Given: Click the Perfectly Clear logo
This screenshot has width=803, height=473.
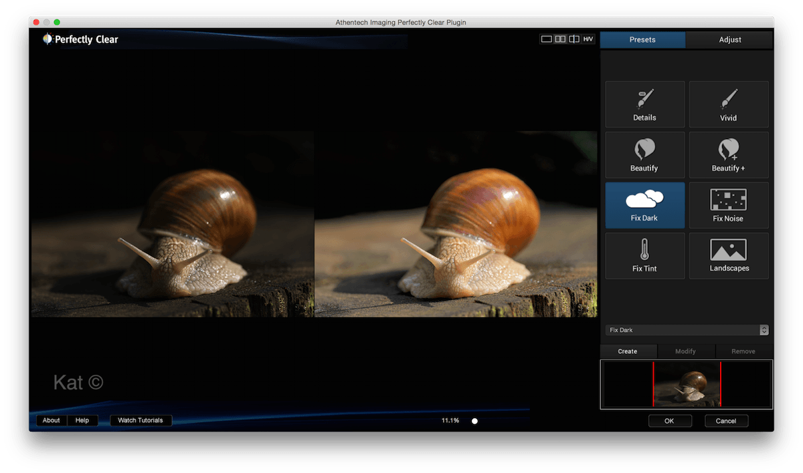Looking at the screenshot, I should (80, 39).
